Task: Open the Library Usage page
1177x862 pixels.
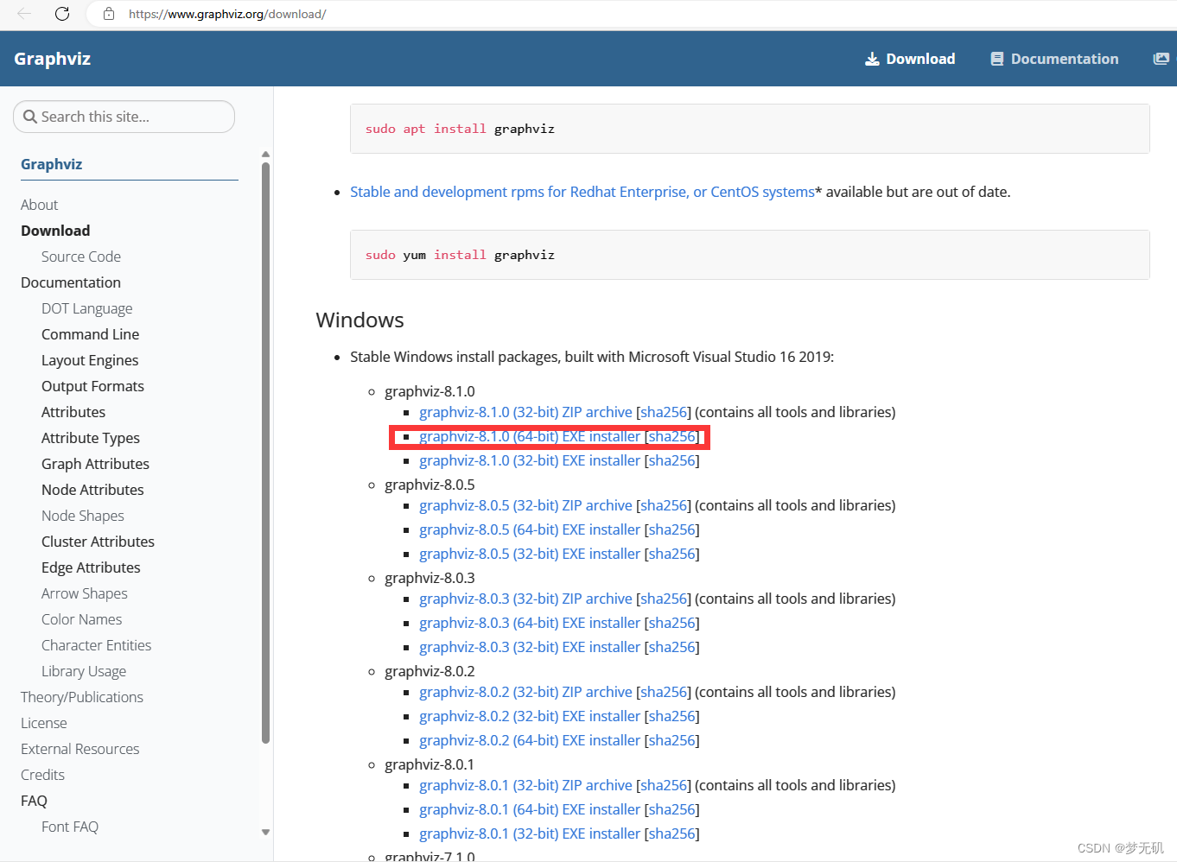Action: (84, 671)
